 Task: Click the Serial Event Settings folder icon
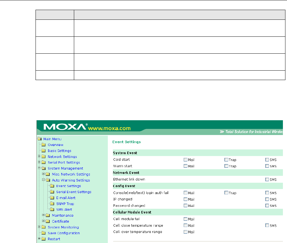52,192
